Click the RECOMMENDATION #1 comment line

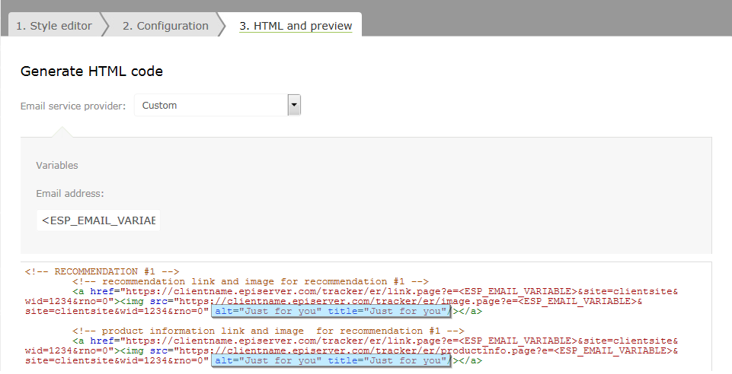pyautogui.click(x=102, y=271)
